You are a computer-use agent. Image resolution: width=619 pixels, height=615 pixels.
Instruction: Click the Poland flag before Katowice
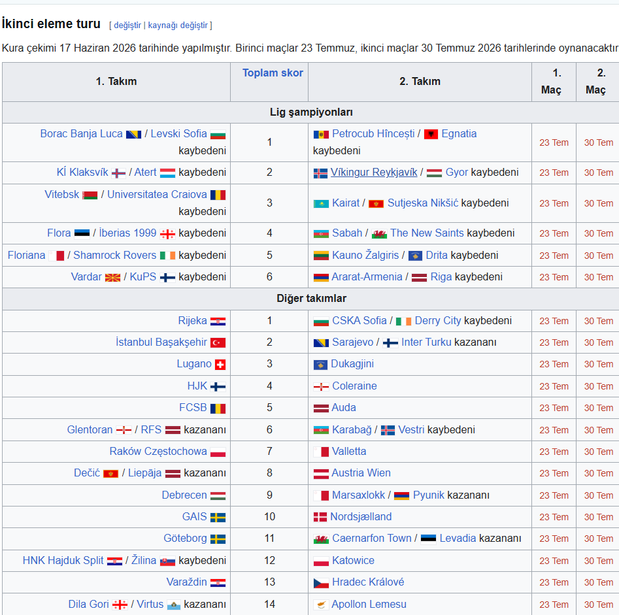321,561
